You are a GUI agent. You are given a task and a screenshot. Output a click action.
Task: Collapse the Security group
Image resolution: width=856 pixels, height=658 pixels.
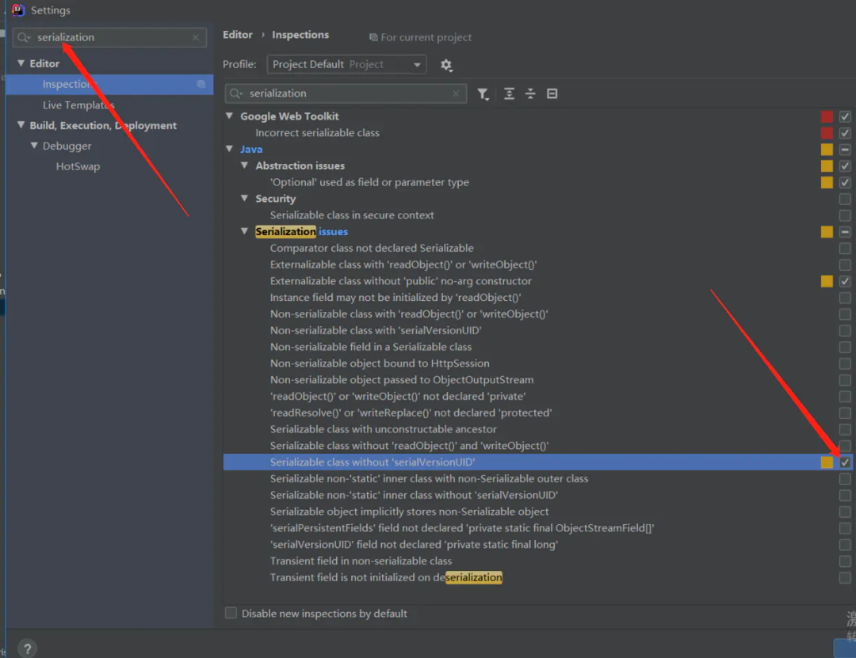[x=245, y=199]
